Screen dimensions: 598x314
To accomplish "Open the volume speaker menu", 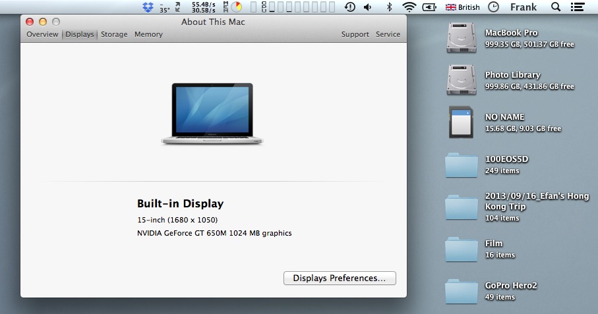I will (368, 7).
